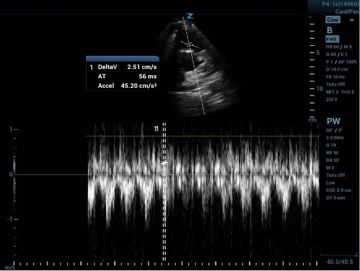
Task: Toggle B-mode Tints Off setting
Action: 336,84
